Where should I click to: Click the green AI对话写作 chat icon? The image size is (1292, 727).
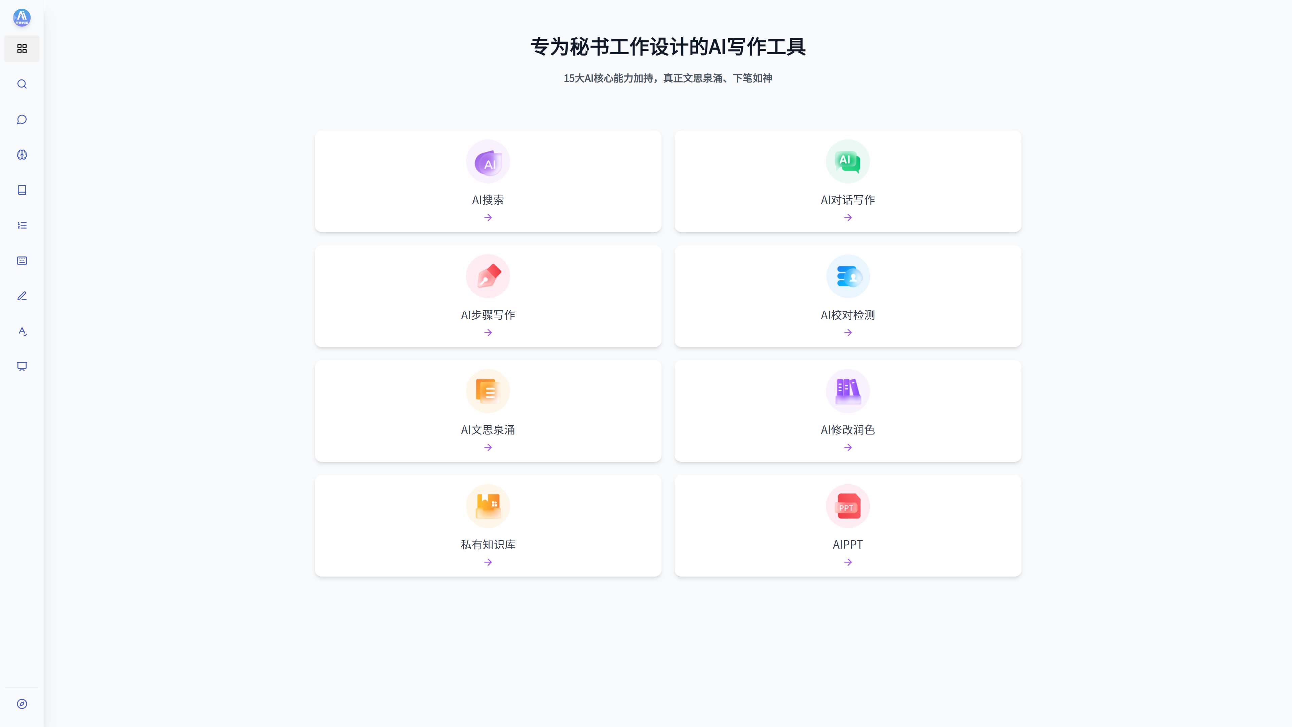[848, 162]
